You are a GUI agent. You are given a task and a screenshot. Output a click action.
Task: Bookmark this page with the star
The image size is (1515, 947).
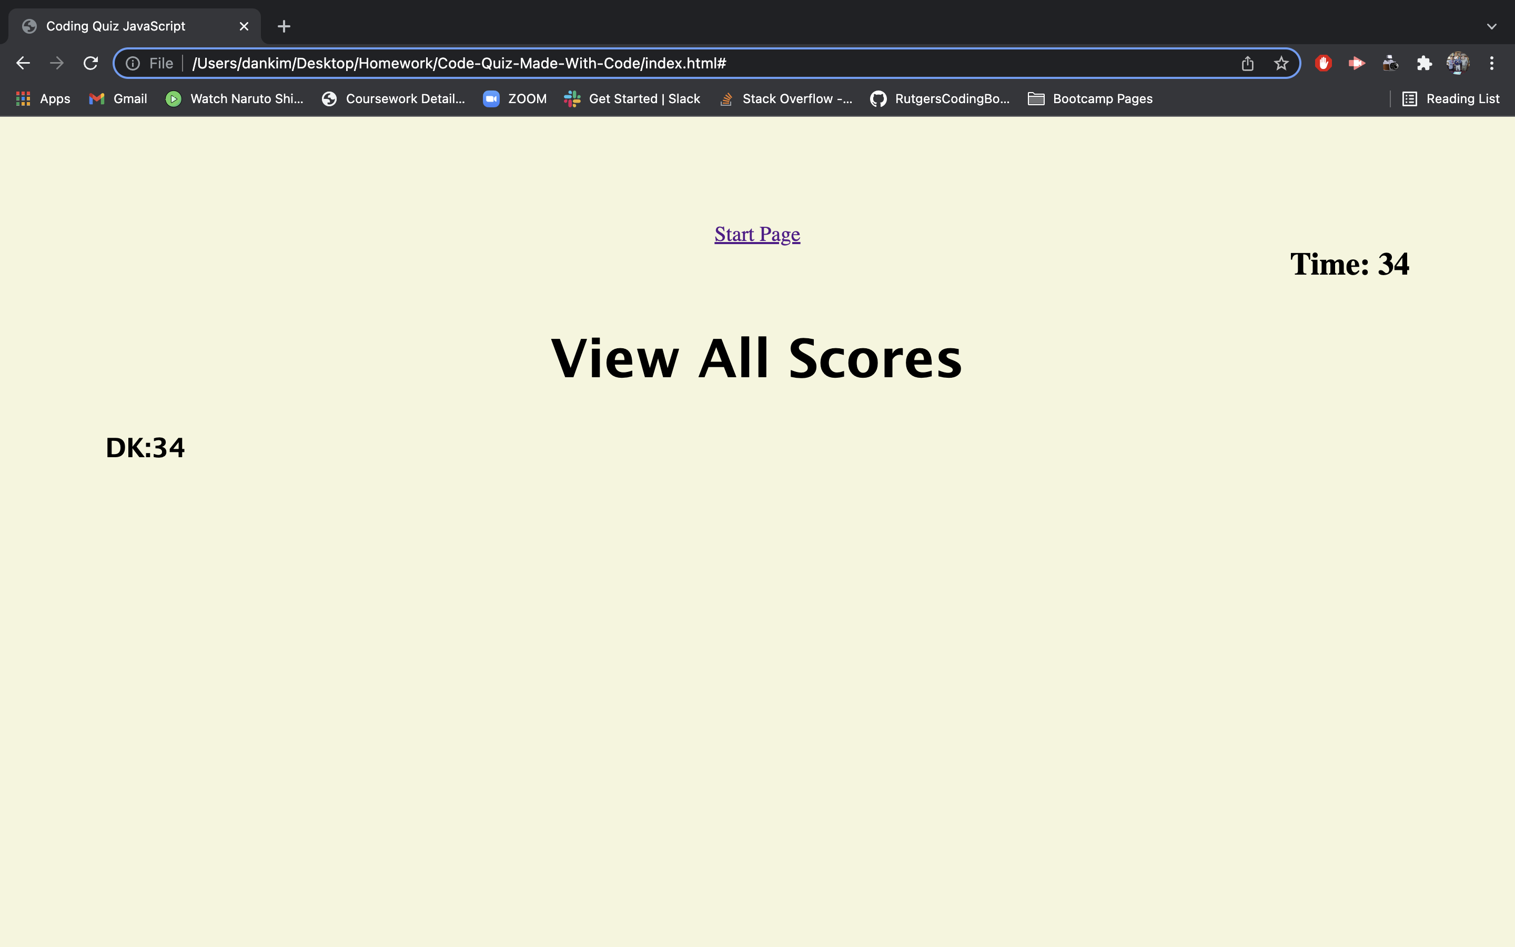pos(1280,63)
